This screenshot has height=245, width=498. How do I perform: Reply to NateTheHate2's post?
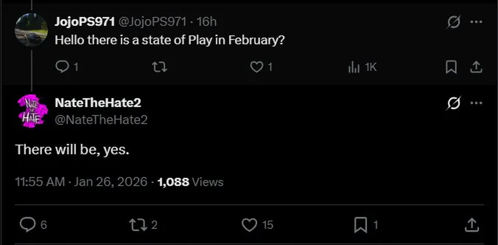(29, 224)
